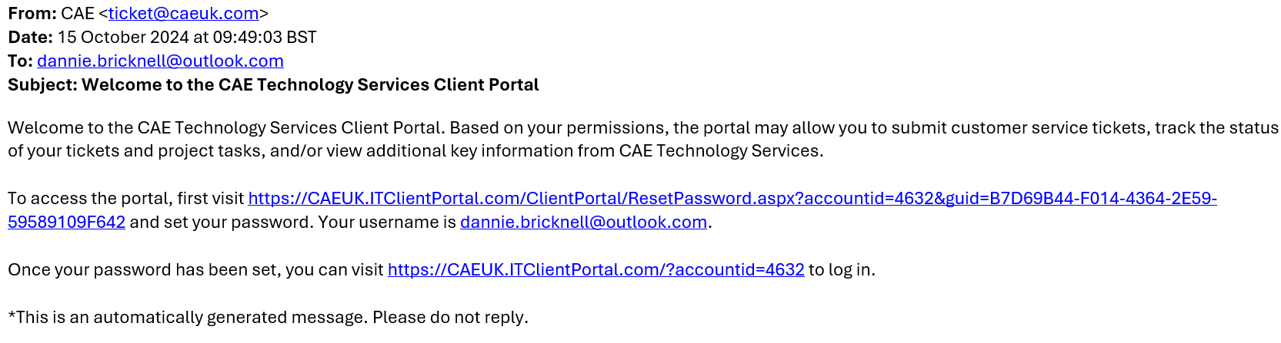
Task: Click the bold 'To:' header label
Action: coord(20,61)
